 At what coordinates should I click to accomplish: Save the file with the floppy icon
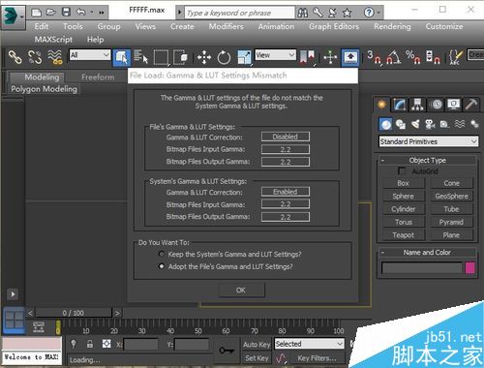coord(66,13)
